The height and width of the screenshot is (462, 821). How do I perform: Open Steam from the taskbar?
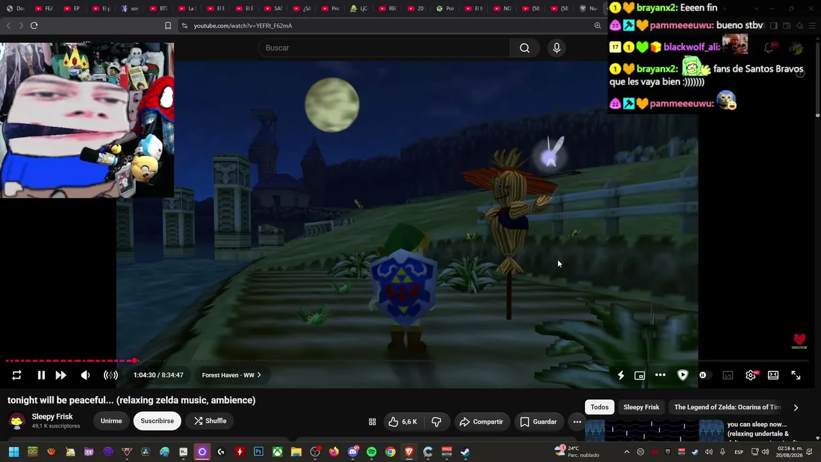pyautogui.click(x=466, y=452)
